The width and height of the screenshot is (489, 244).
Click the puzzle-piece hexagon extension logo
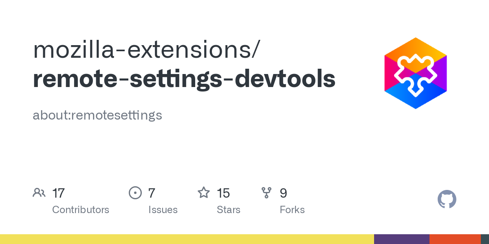(415, 73)
